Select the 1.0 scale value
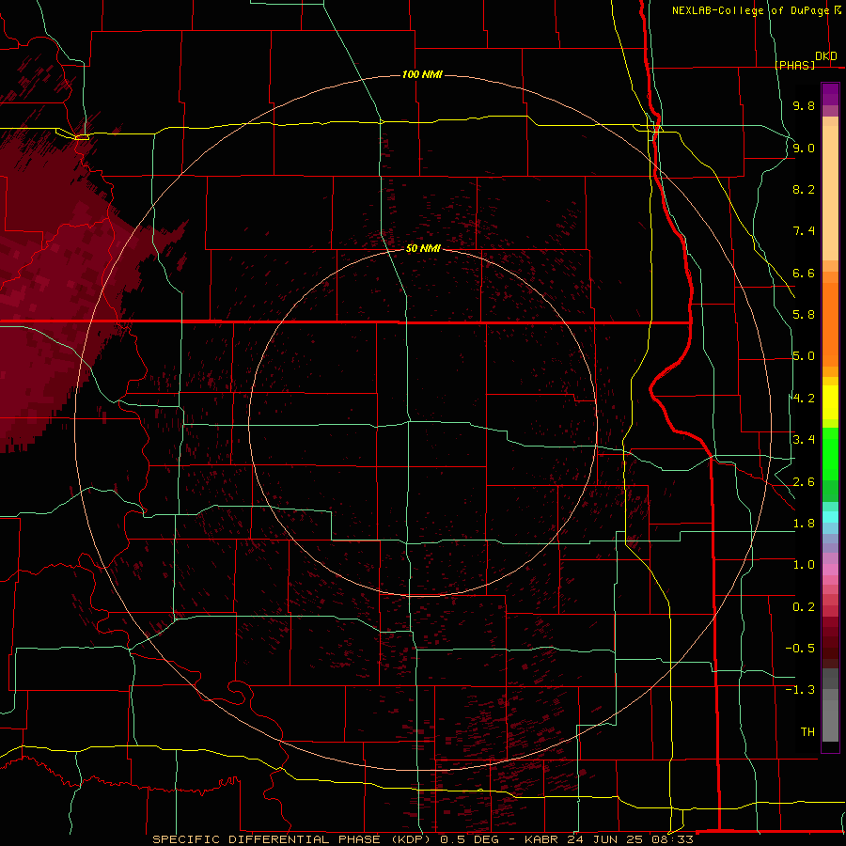The height and width of the screenshot is (846, 846). click(x=804, y=565)
